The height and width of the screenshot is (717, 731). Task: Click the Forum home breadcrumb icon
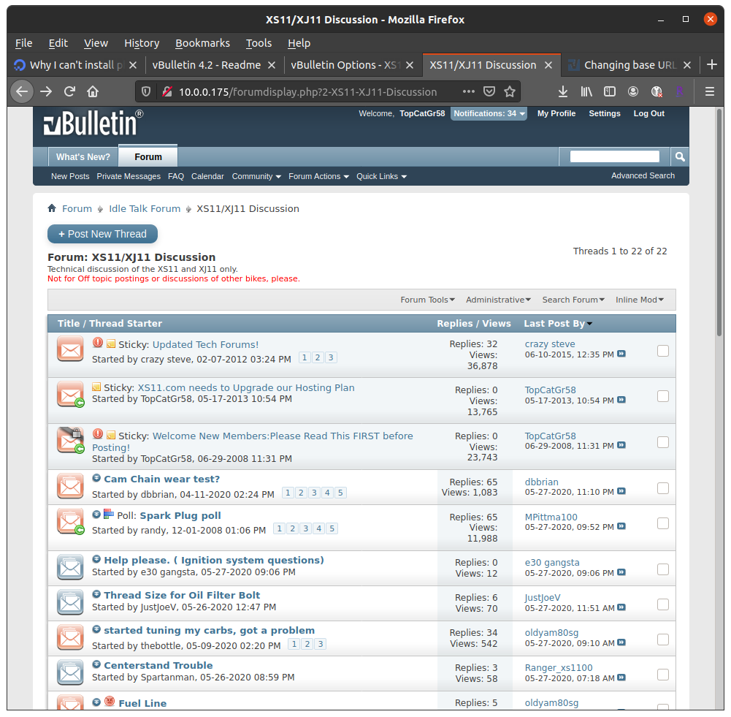[52, 208]
